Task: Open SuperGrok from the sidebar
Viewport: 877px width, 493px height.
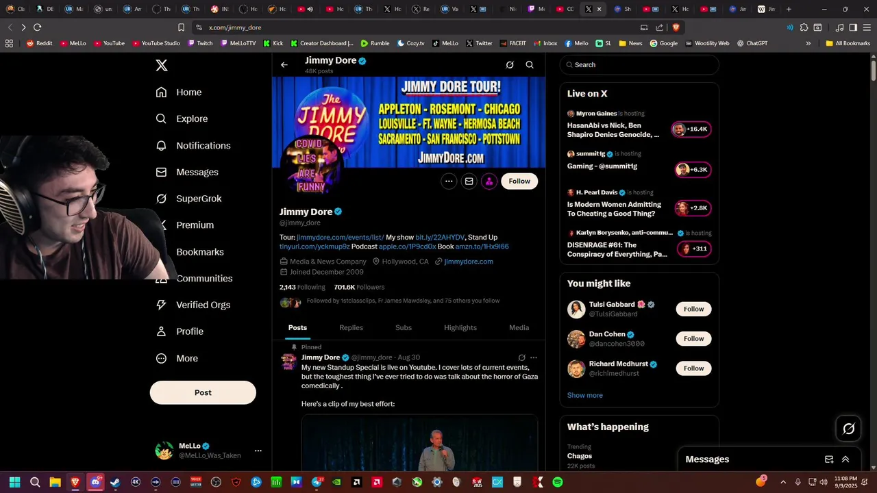Action: (188, 199)
